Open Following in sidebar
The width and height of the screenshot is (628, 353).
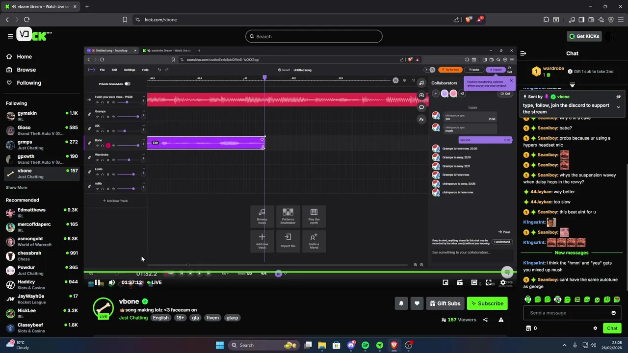(x=29, y=83)
